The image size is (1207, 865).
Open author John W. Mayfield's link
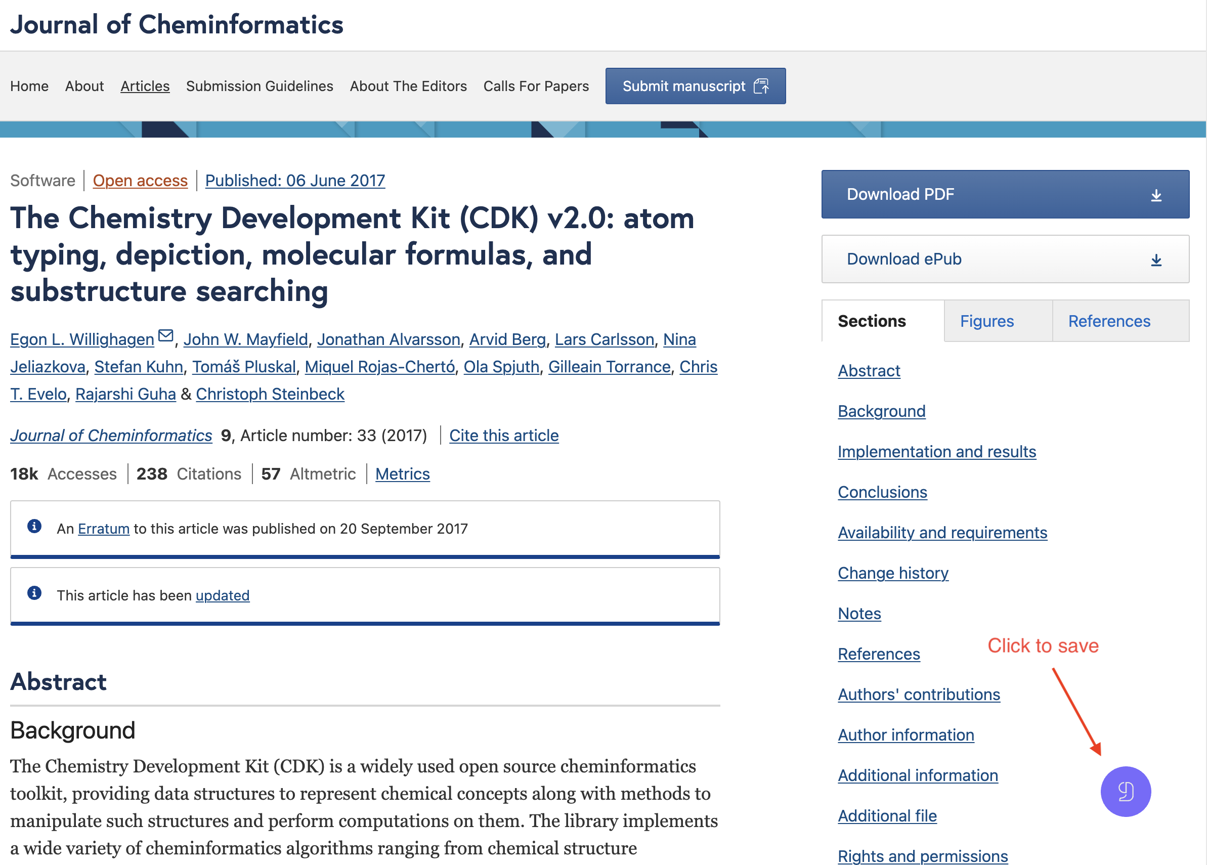coord(245,339)
